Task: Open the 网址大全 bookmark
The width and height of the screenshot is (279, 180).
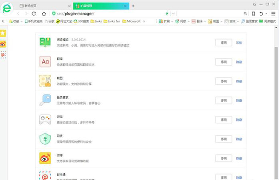Action: coord(64,21)
